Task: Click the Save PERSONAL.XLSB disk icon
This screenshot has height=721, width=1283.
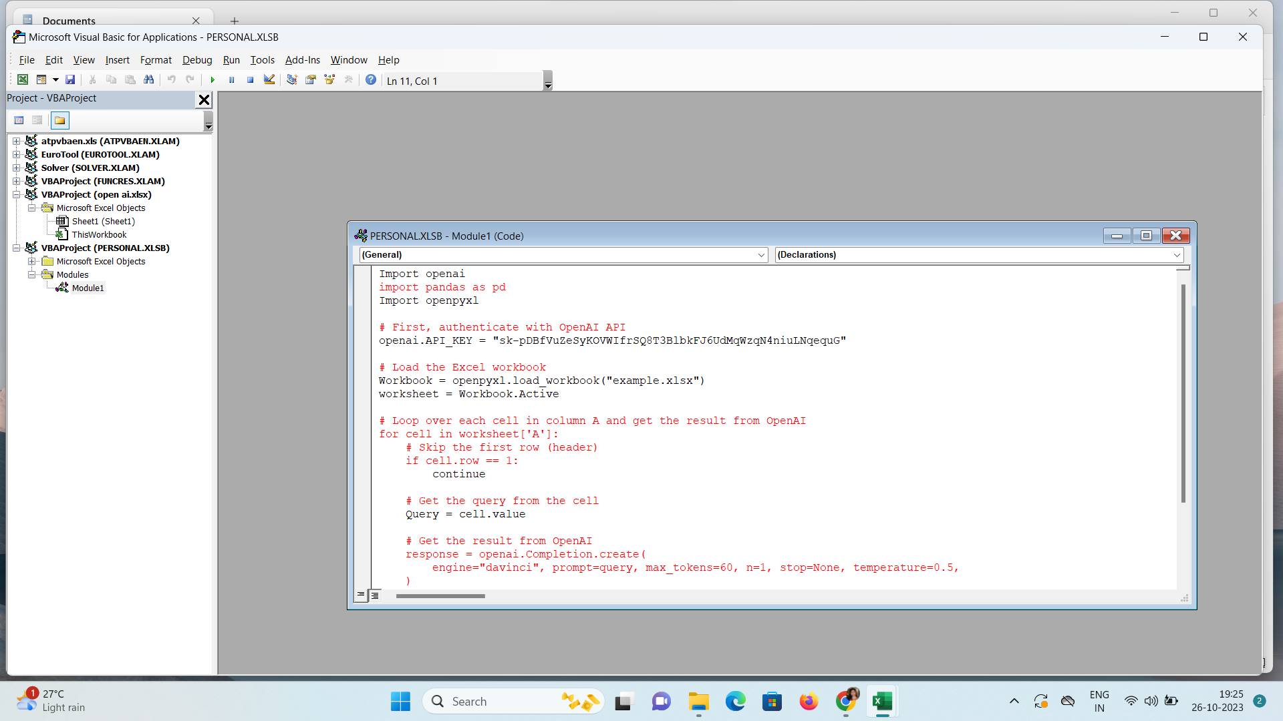Action: tap(70, 80)
